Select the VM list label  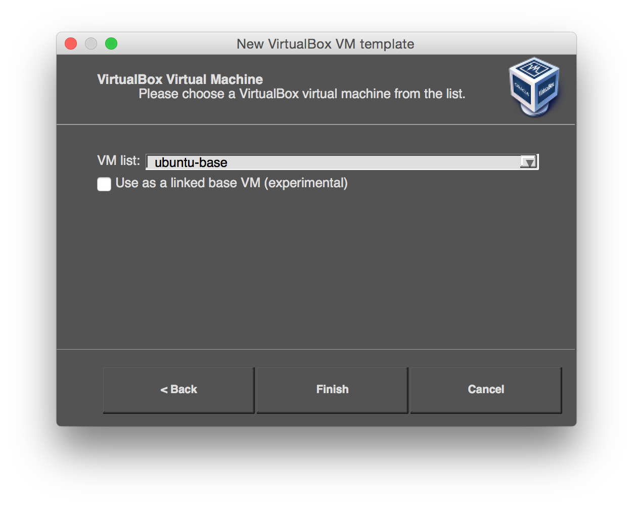pos(118,160)
